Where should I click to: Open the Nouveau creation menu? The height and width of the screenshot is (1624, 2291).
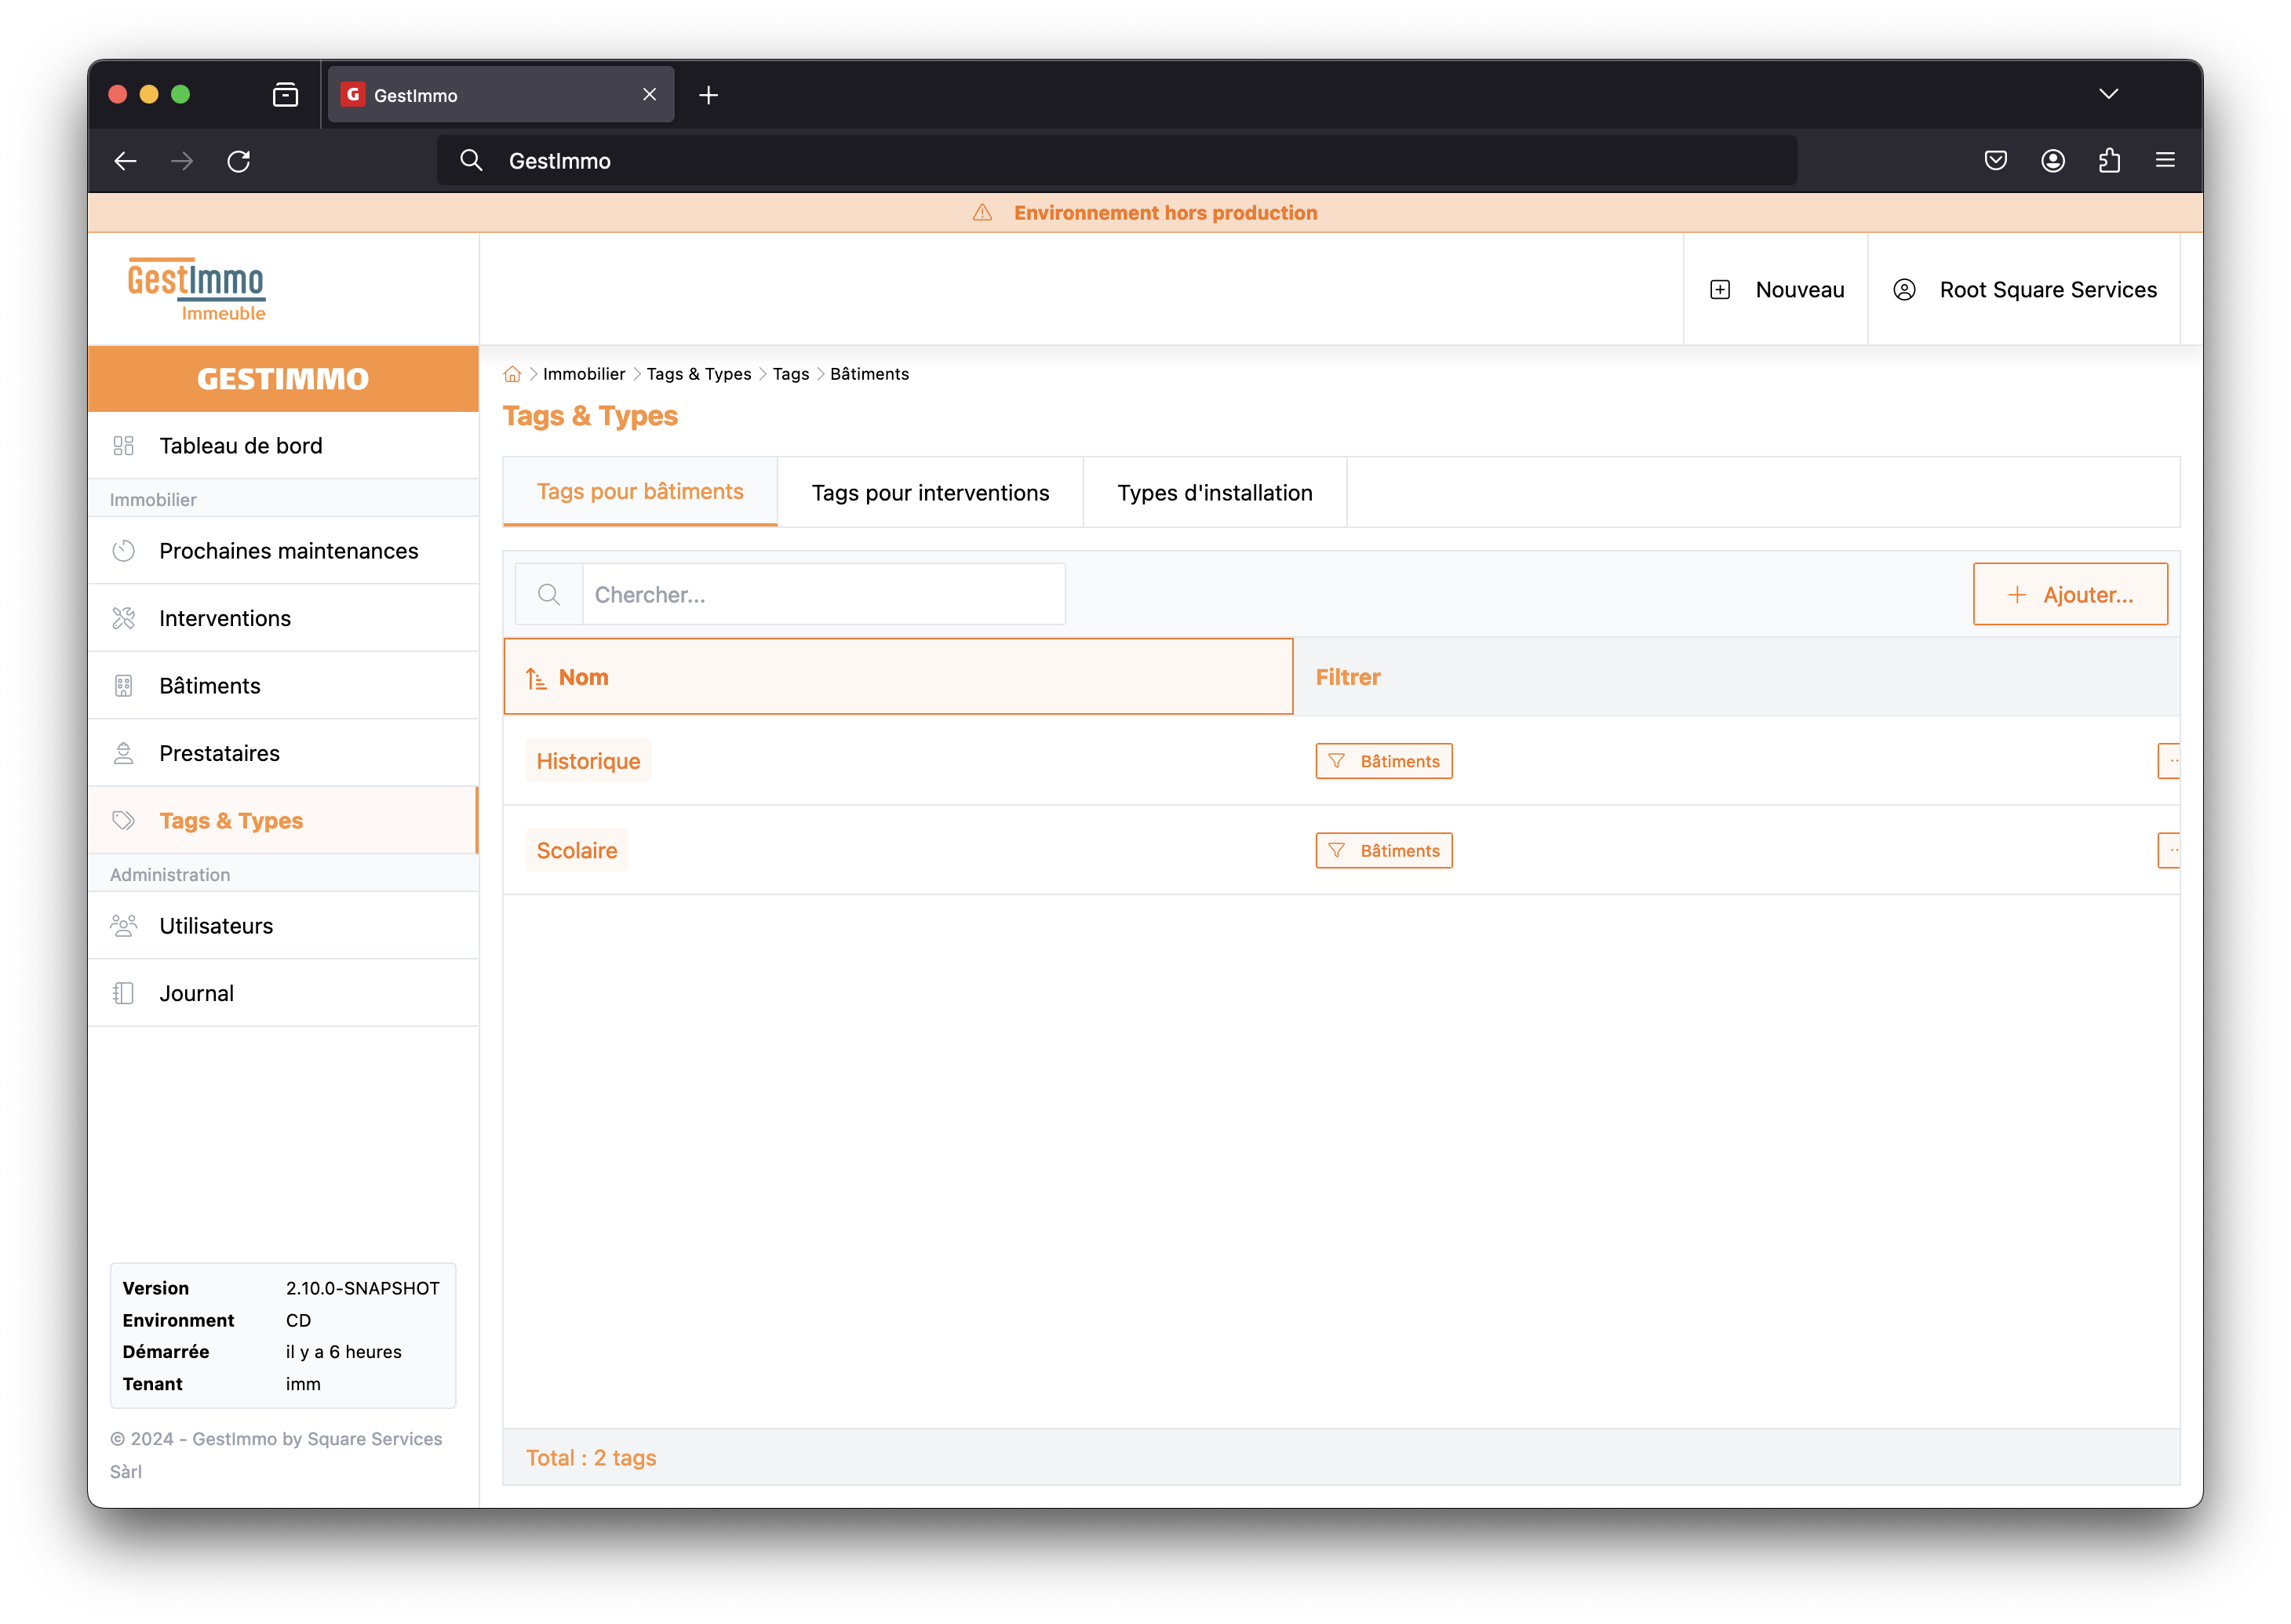tap(1776, 290)
